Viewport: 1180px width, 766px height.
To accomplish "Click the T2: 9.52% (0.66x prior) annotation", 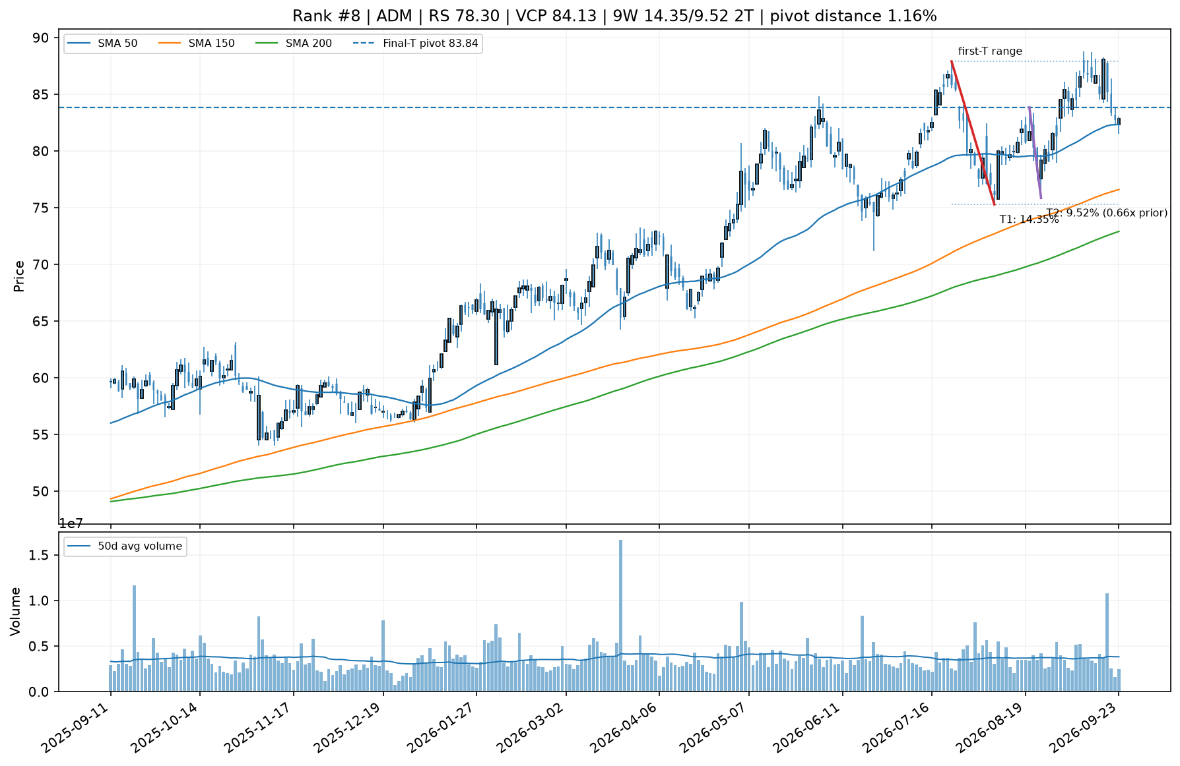I will tap(1107, 213).
